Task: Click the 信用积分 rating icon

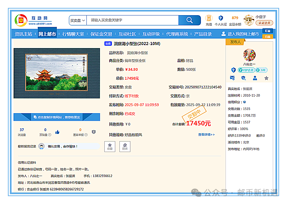Action: pos(244,102)
